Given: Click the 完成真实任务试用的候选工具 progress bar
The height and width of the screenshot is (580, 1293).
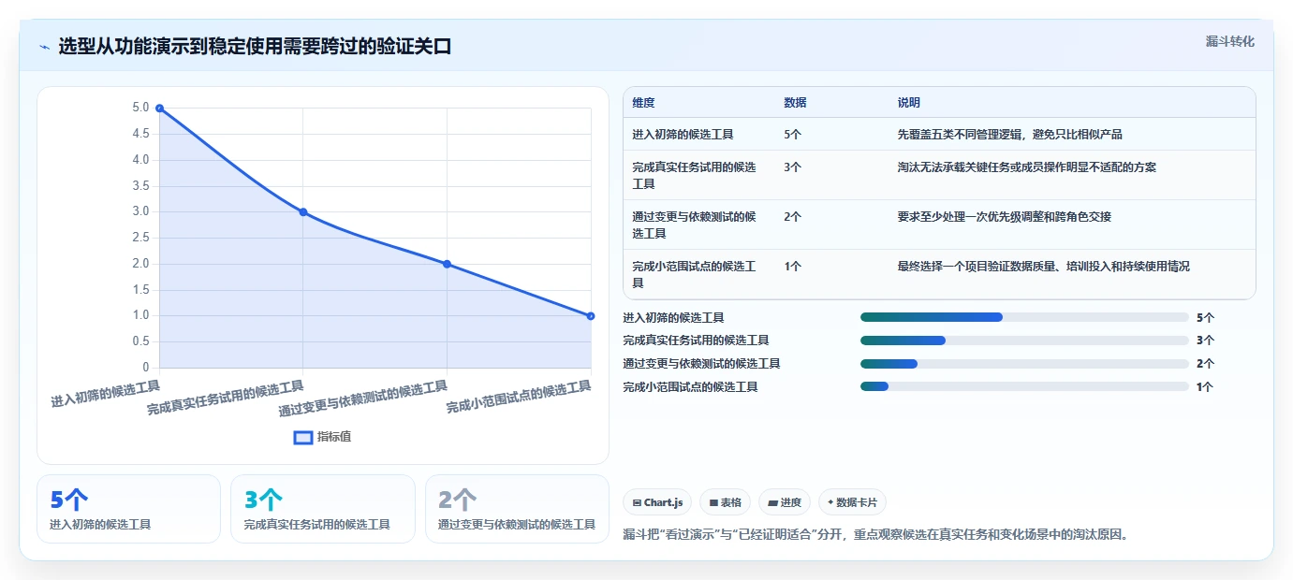Looking at the screenshot, I should (1024, 341).
